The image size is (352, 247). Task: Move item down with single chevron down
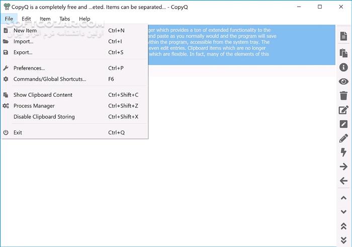343,212
